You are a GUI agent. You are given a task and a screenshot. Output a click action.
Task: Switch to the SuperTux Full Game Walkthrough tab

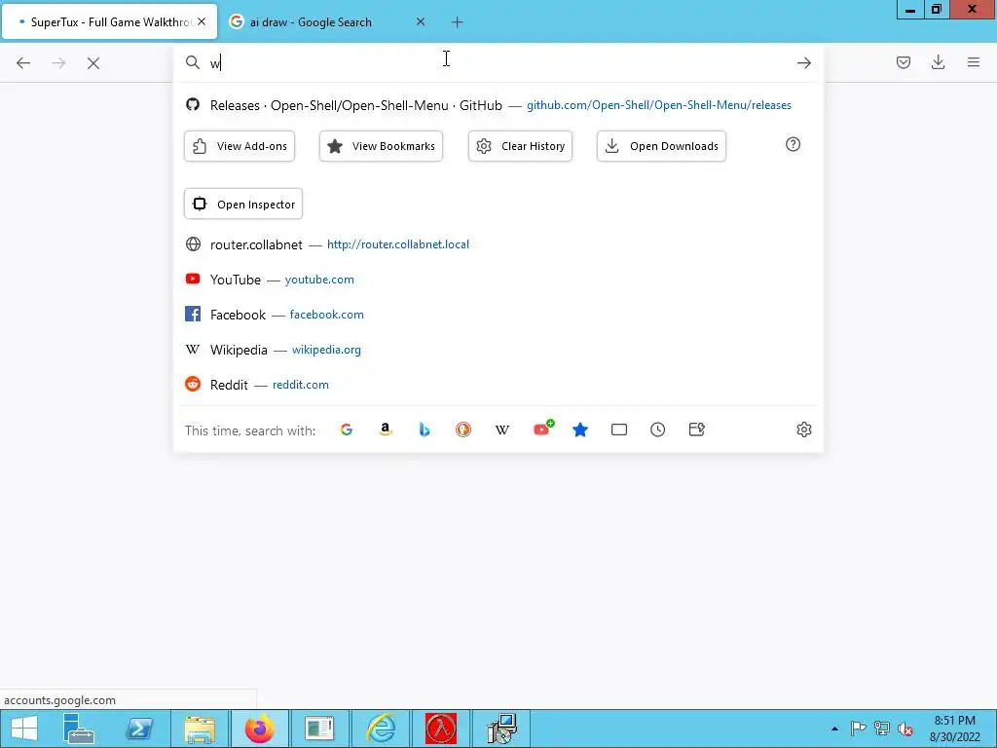point(109,21)
